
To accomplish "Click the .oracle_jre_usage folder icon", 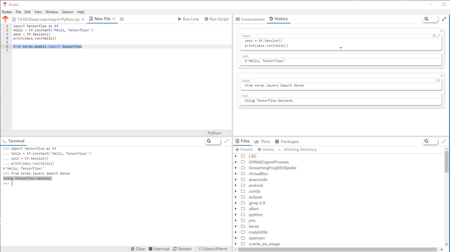I will [243, 244].
